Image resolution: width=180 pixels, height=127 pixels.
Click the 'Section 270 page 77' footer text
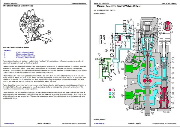[x=134, y=123]
